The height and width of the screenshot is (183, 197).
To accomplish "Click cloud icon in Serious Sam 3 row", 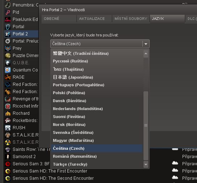I will 175,163.
